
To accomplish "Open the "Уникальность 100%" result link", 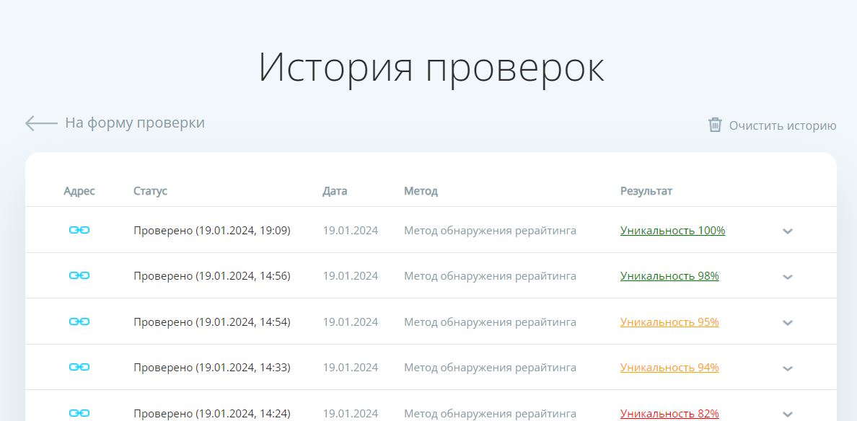I will (672, 231).
